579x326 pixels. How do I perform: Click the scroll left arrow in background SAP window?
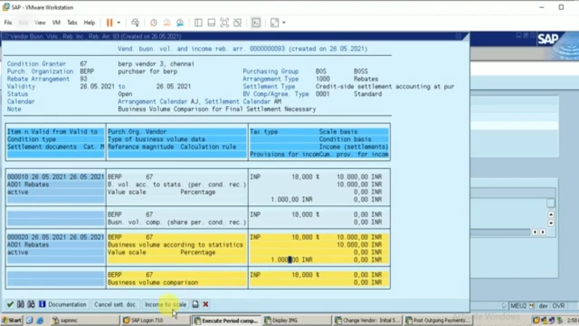[x=535, y=232]
